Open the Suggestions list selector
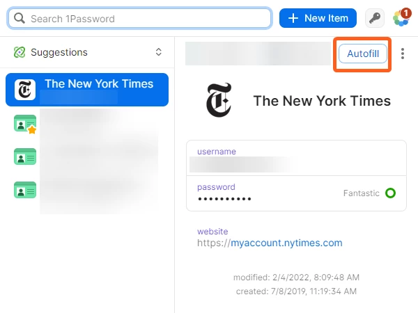418x313 pixels. (87, 52)
